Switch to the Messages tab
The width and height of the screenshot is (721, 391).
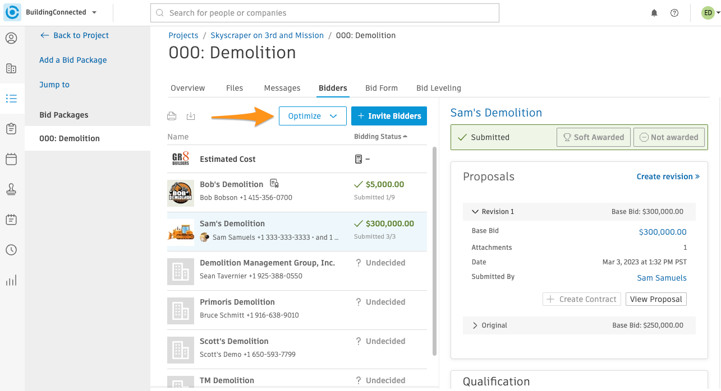(x=282, y=88)
